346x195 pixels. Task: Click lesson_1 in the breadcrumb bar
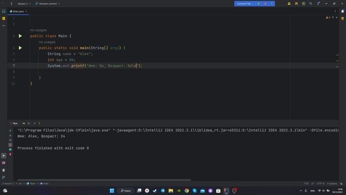pyautogui.click(x=9, y=184)
